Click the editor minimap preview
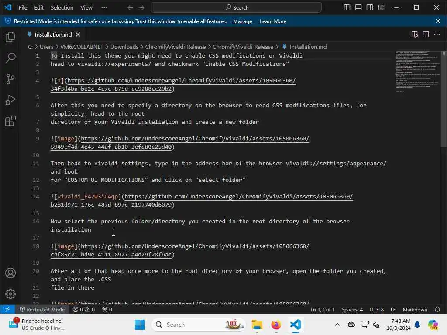Viewport: 447px width, 335px height. click(x=418, y=71)
